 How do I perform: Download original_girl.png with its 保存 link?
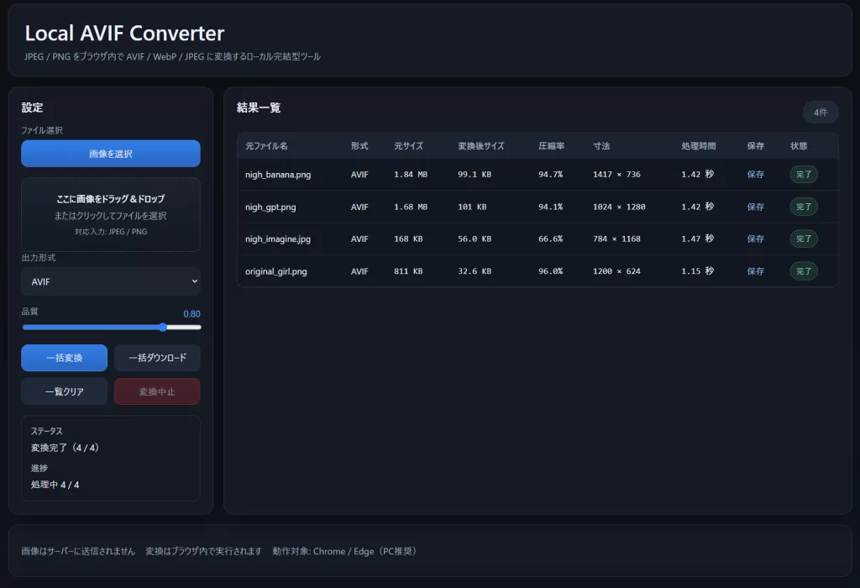[757, 270]
